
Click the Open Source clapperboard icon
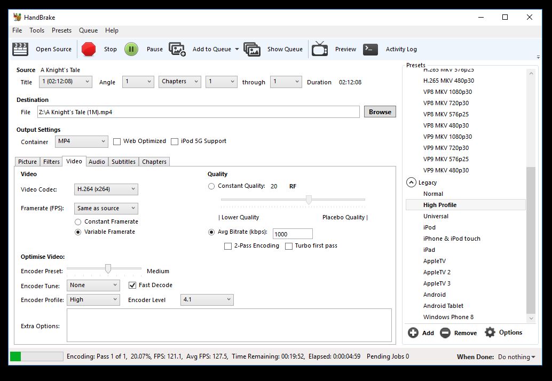pyautogui.click(x=20, y=49)
